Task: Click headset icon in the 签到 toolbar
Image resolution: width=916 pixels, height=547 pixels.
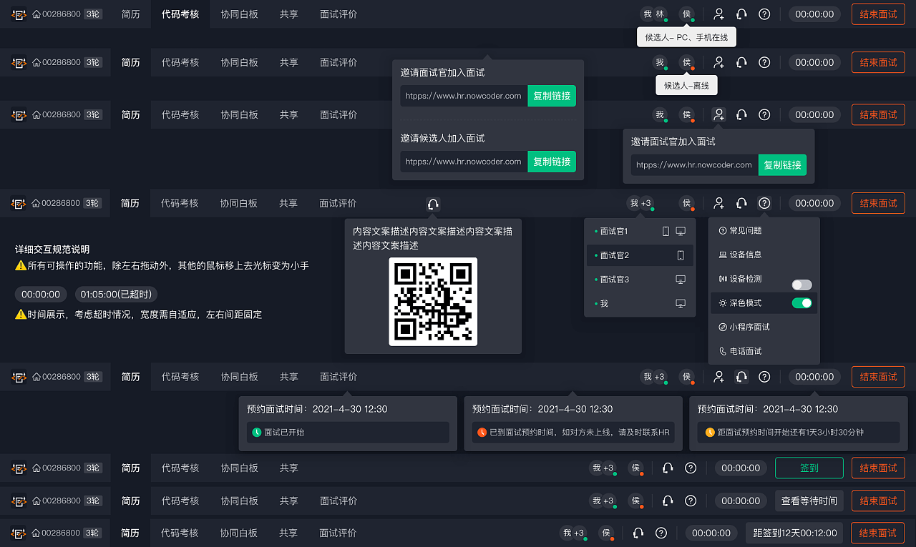Action: click(x=668, y=468)
